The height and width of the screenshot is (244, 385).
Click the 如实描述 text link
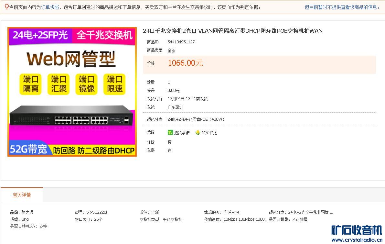click(209, 133)
